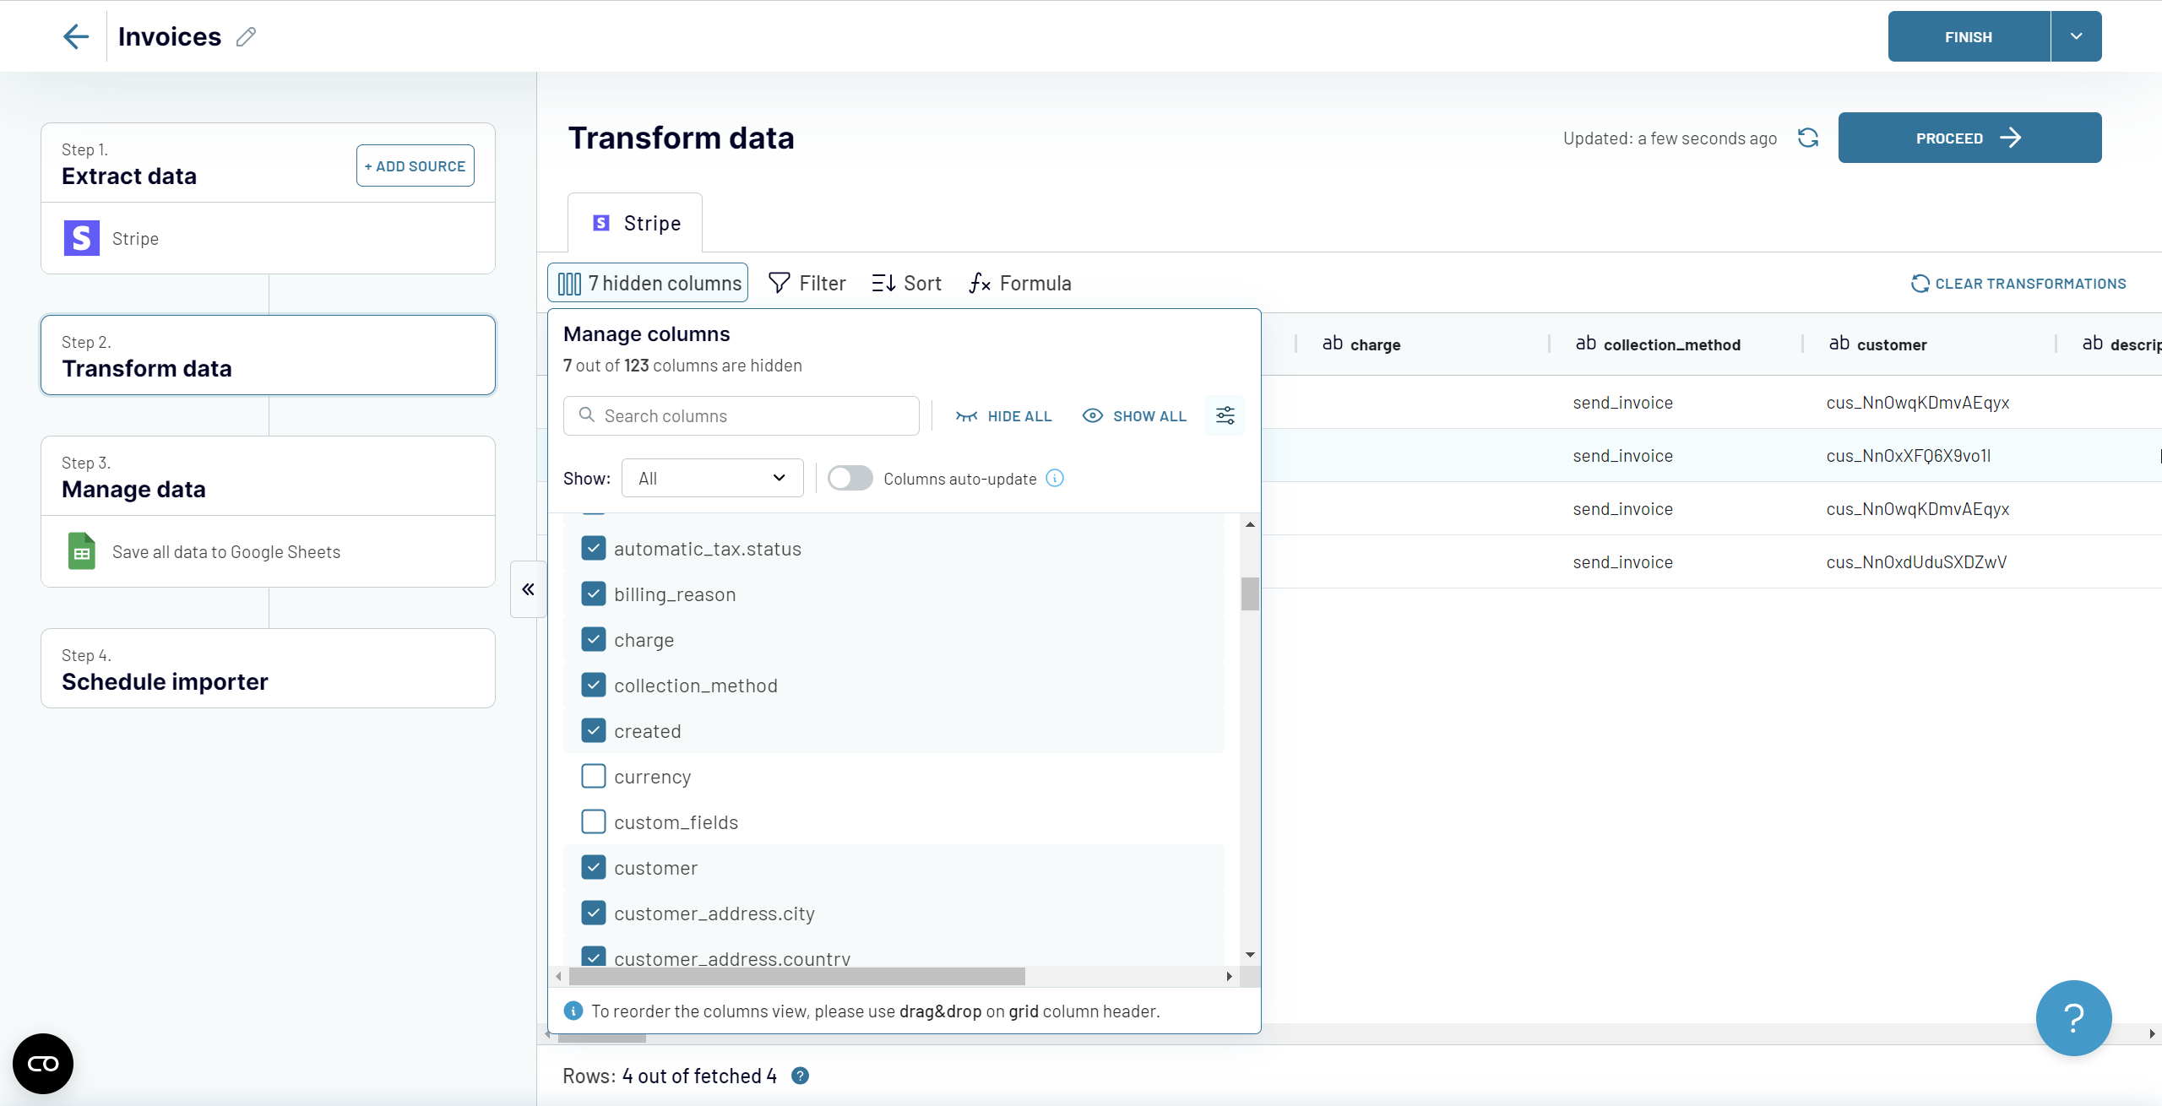This screenshot has height=1106, width=2162.
Task: Open column settings sliders in Manage columns
Action: (x=1225, y=415)
